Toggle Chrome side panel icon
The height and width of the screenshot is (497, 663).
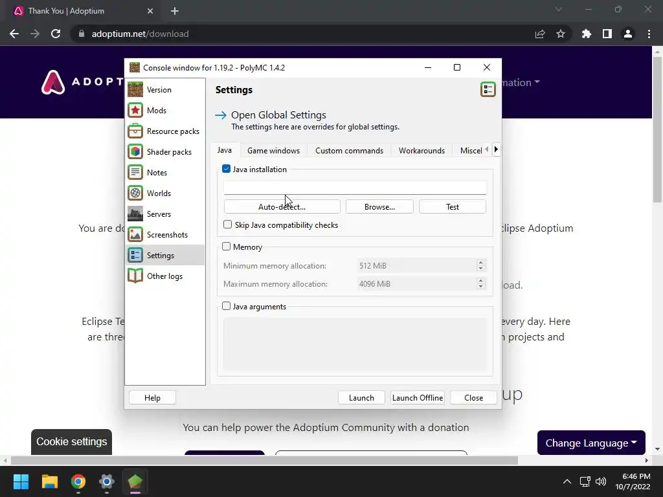(x=607, y=34)
